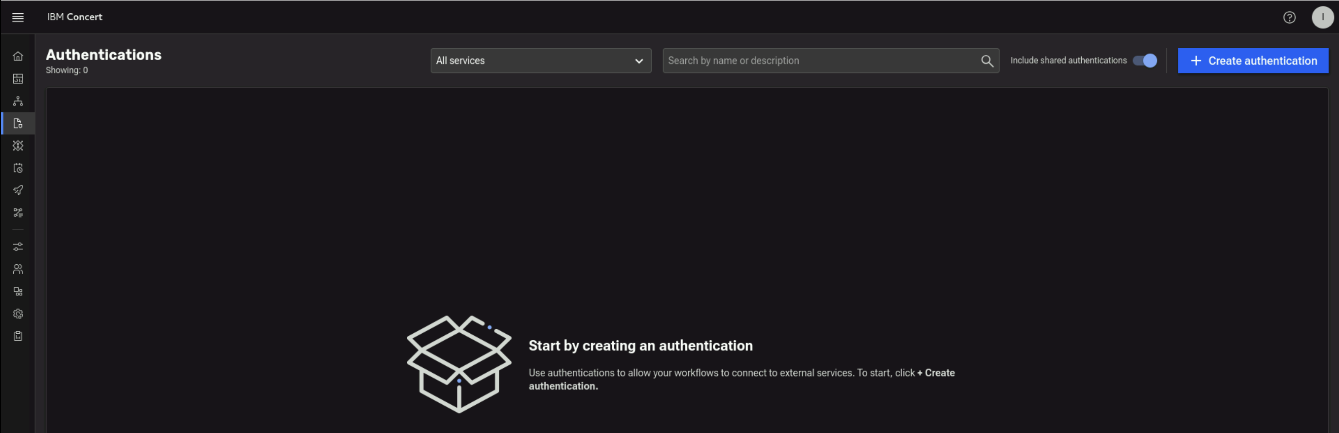Open the calendar-clock schedule sidebar icon
Image resolution: width=1339 pixels, height=433 pixels.
point(18,168)
